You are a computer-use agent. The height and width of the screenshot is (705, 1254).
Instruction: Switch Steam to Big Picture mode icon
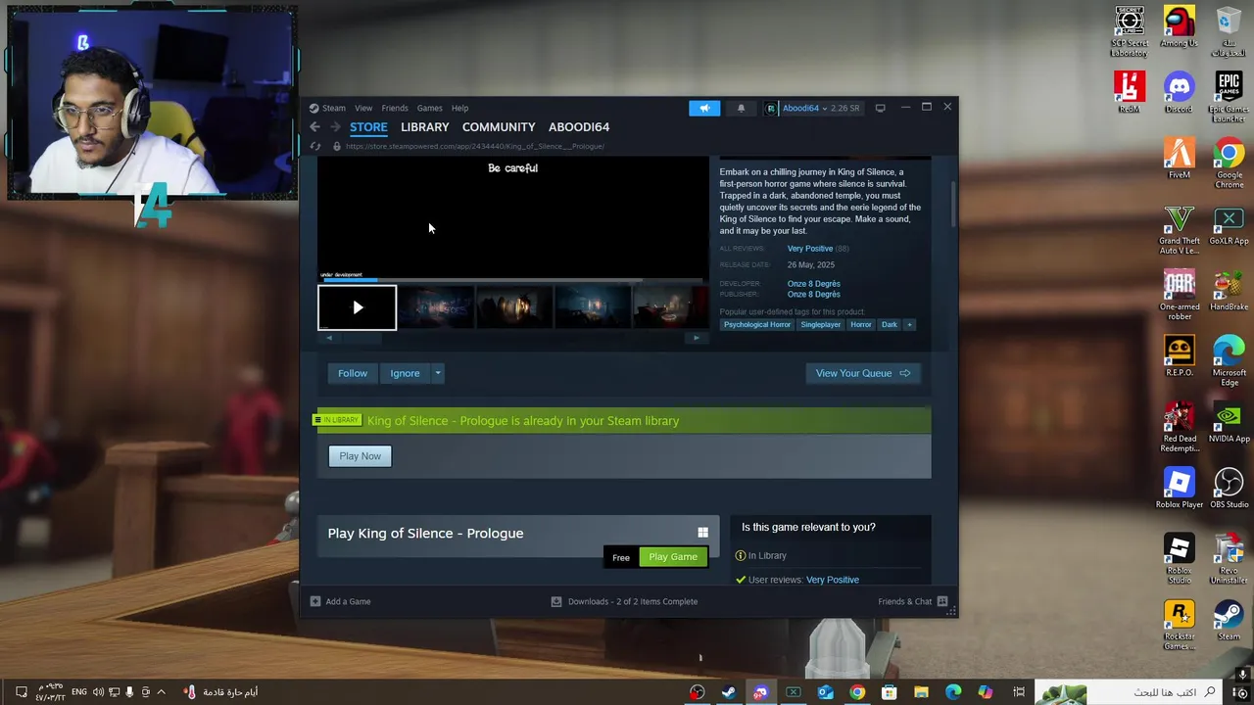880,108
